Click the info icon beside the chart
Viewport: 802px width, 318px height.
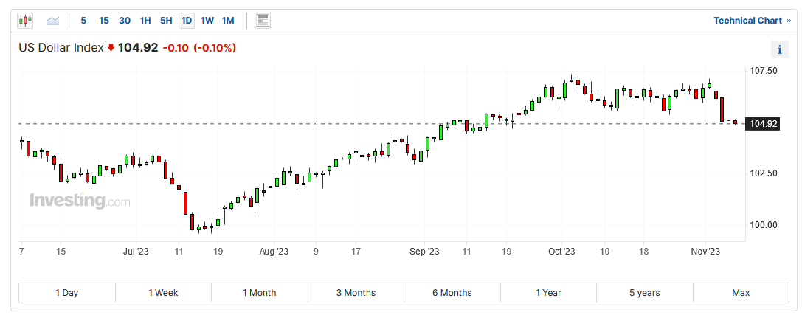pyautogui.click(x=780, y=49)
